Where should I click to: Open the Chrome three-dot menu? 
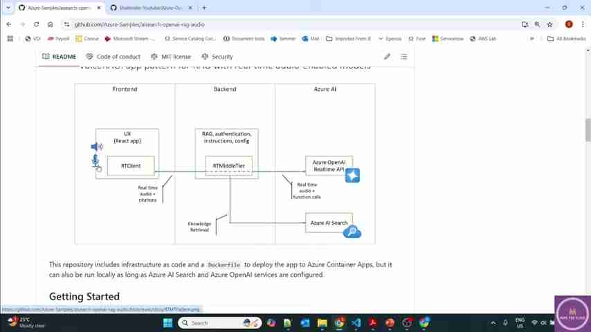point(583,24)
